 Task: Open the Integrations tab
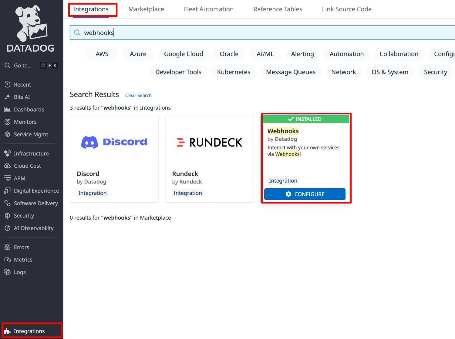tap(91, 9)
